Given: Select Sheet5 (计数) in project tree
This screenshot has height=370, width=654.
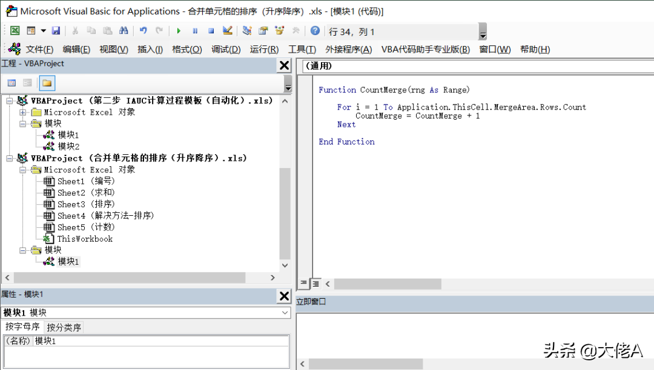Looking at the screenshot, I should [x=86, y=227].
